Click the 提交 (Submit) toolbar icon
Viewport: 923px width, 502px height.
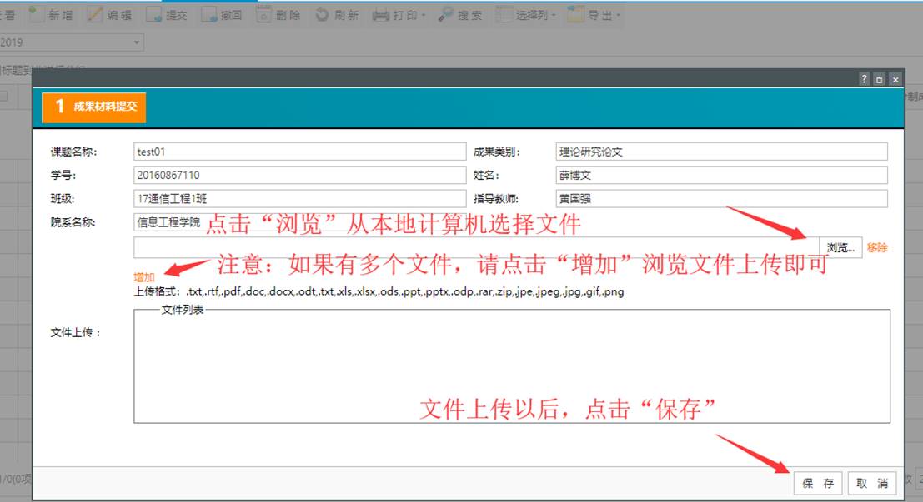pyautogui.click(x=153, y=14)
